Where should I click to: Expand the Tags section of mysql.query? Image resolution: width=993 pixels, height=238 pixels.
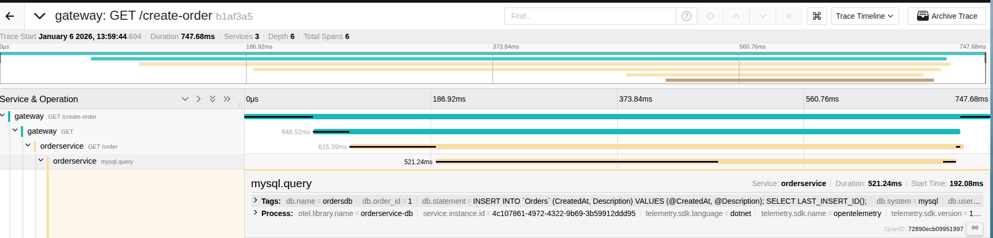click(x=255, y=201)
